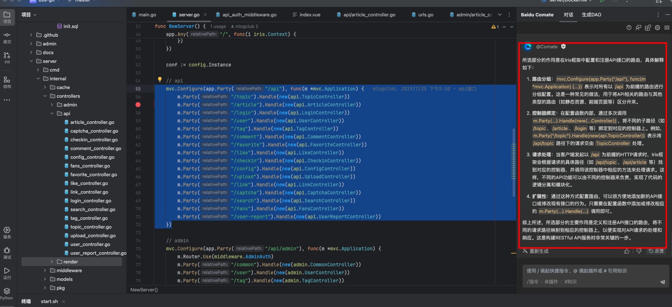Switch to the index.vue tab
Viewport: 672px width, 307px height.
pos(306,15)
